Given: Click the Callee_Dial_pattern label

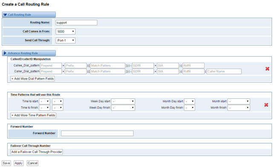Looking at the screenshot, I should pyautogui.click(x=26, y=66).
